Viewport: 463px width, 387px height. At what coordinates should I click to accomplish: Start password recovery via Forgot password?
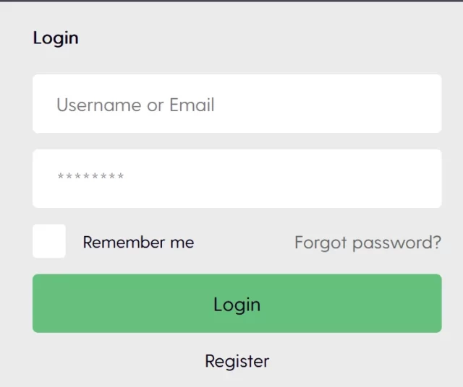coord(368,243)
